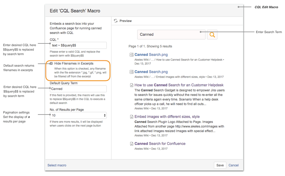
Task: Click the Default Query Term field
Action: pyautogui.click(x=78, y=89)
